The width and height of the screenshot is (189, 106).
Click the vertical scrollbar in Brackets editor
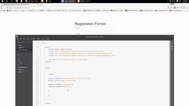coord(170,73)
